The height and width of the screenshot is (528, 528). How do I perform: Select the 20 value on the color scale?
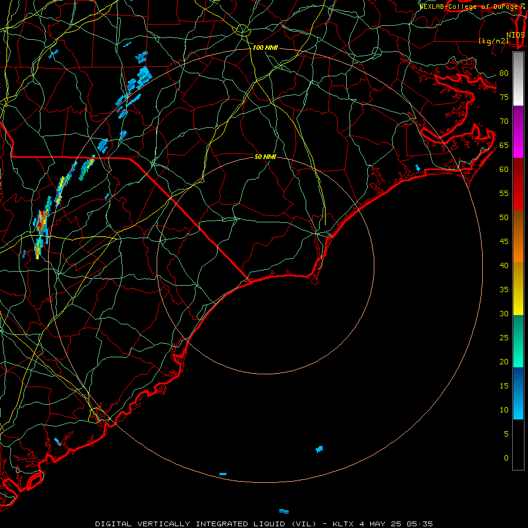[504, 361]
